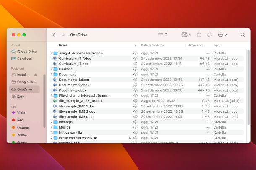Click cloud download icon for Immagini
The image size is (256, 170).
[136, 122]
